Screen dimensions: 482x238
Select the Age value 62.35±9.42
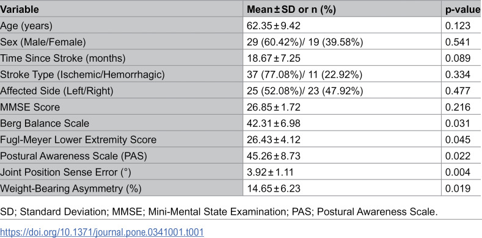point(274,26)
